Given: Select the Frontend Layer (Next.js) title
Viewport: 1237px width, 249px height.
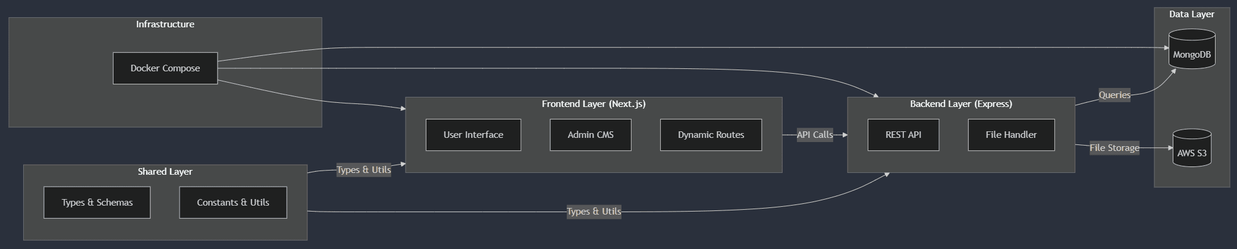Looking at the screenshot, I should [x=593, y=104].
